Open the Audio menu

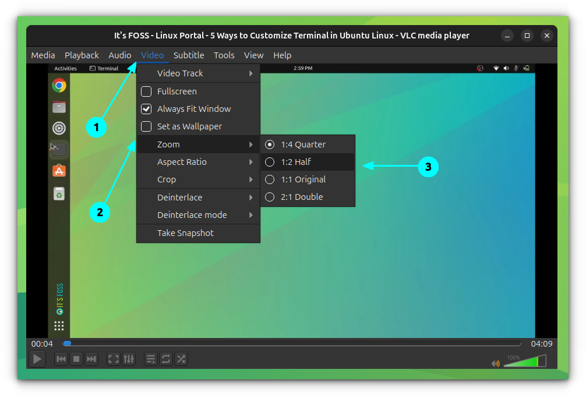pos(119,55)
